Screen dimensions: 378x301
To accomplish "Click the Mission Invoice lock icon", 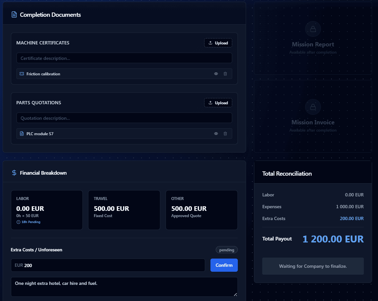I will pyautogui.click(x=313, y=107).
